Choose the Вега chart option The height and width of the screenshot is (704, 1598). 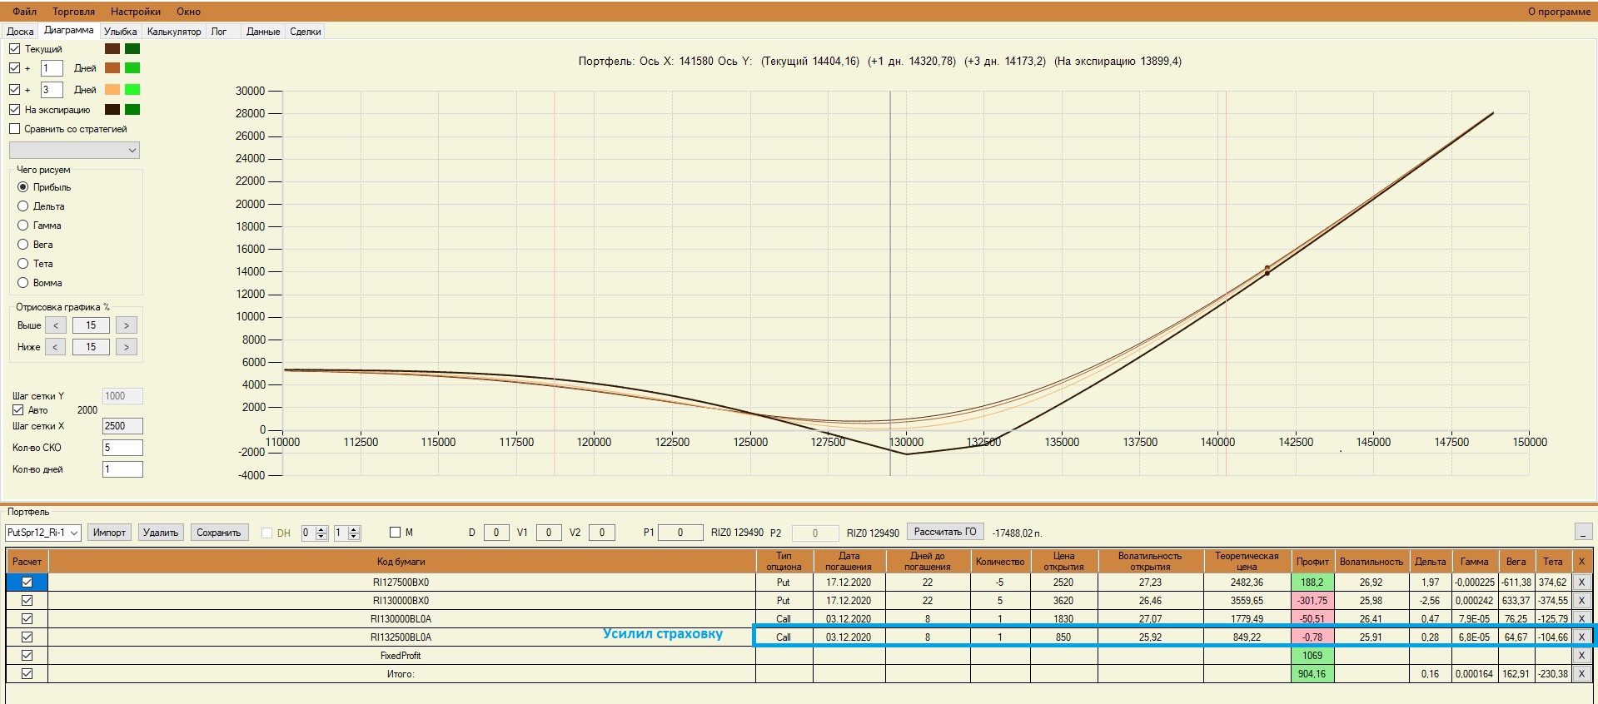(23, 245)
